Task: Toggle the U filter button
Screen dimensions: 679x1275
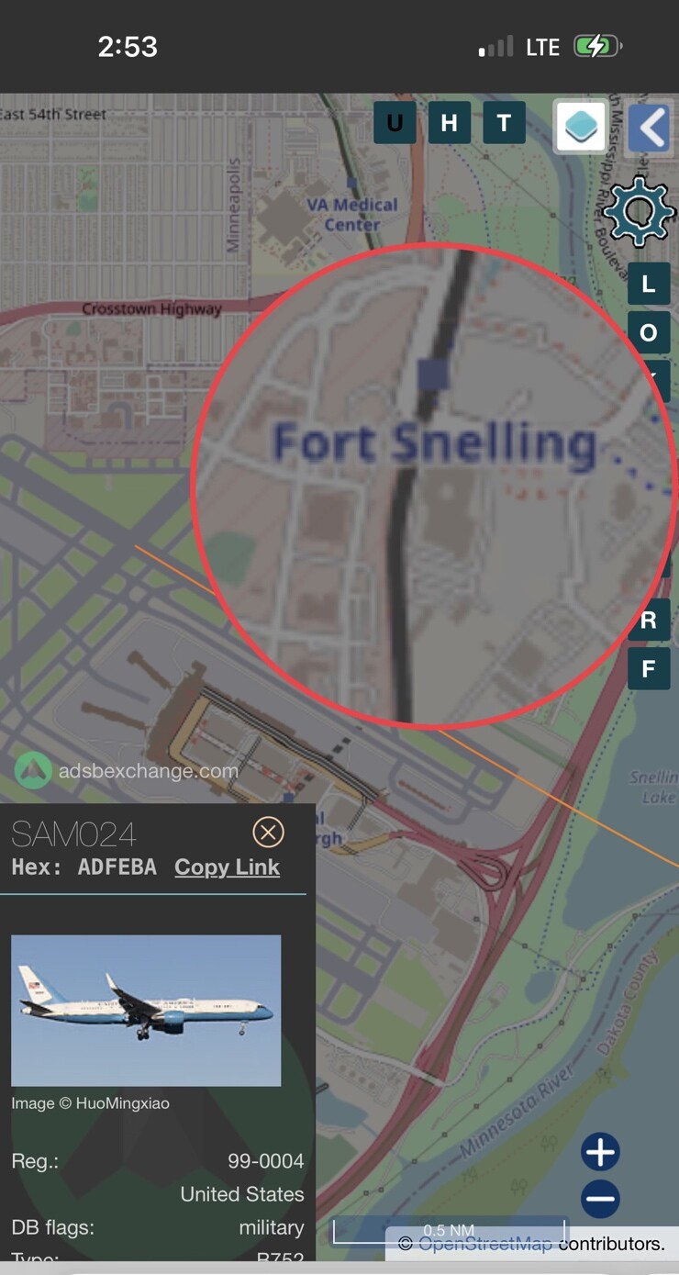Action: [x=395, y=123]
